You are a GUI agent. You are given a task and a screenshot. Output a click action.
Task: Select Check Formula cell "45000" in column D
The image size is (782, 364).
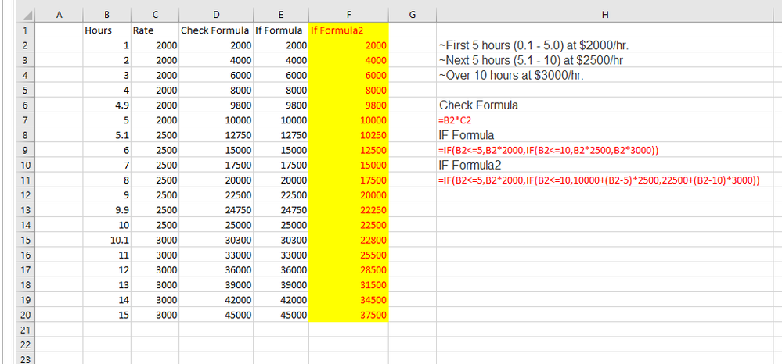pyautogui.click(x=216, y=315)
